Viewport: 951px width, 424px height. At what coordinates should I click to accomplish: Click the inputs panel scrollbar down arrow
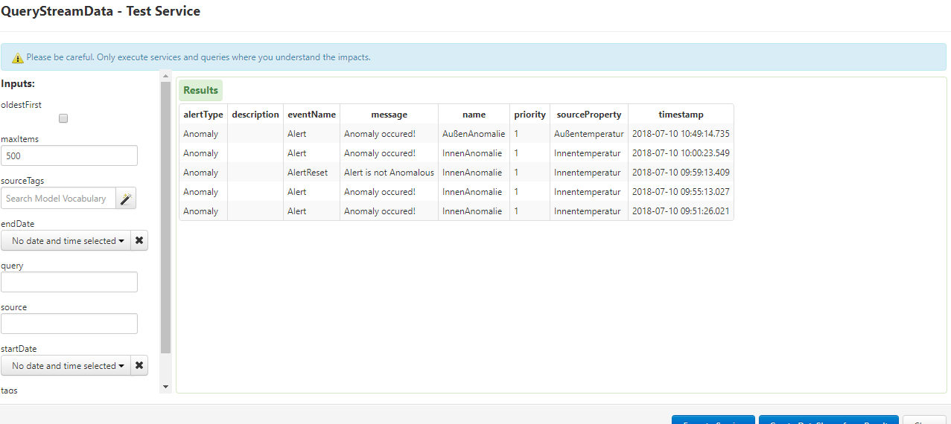pyautogui.click(x=165, y=387)
